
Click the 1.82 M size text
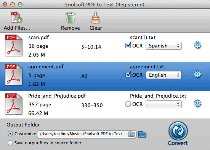[37, 84]
